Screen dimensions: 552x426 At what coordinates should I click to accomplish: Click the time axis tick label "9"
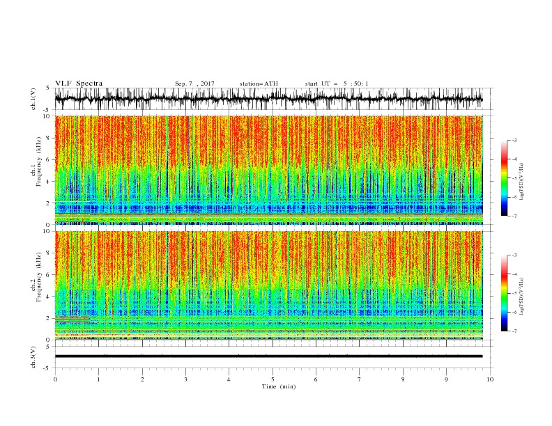pyautogui.click(x=446, y=379)
